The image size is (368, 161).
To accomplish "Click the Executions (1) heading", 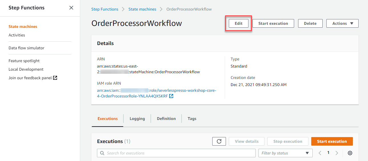I will click(114, 141).
